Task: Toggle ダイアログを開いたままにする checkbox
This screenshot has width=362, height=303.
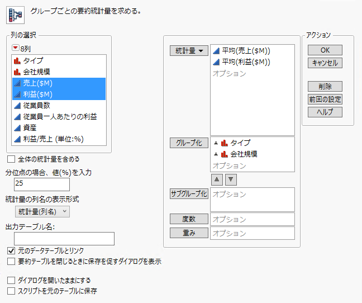Action: tap(11, 280)
